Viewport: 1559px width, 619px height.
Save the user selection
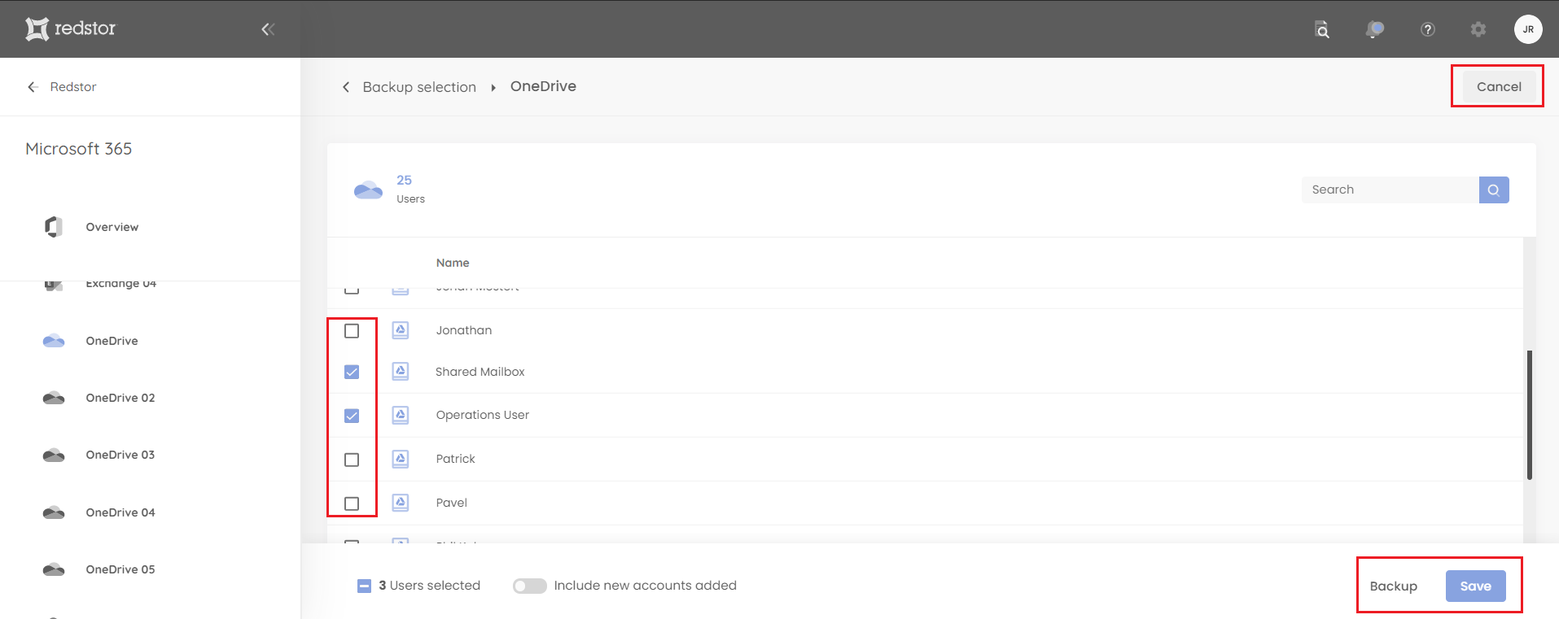(x=1475, y=586)
